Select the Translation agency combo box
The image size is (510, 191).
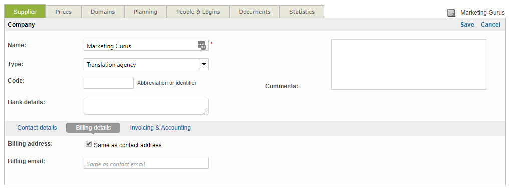(146, 65)
